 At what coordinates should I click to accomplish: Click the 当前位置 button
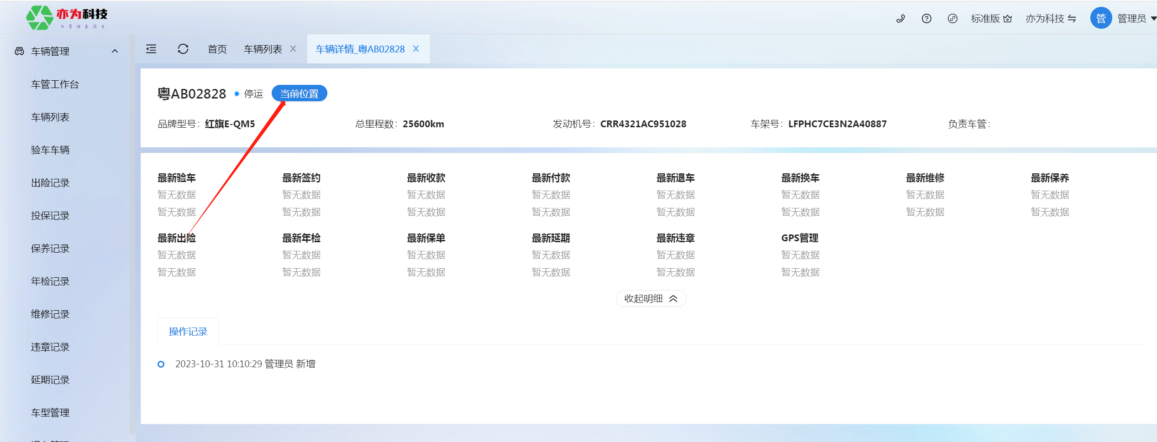299,94
